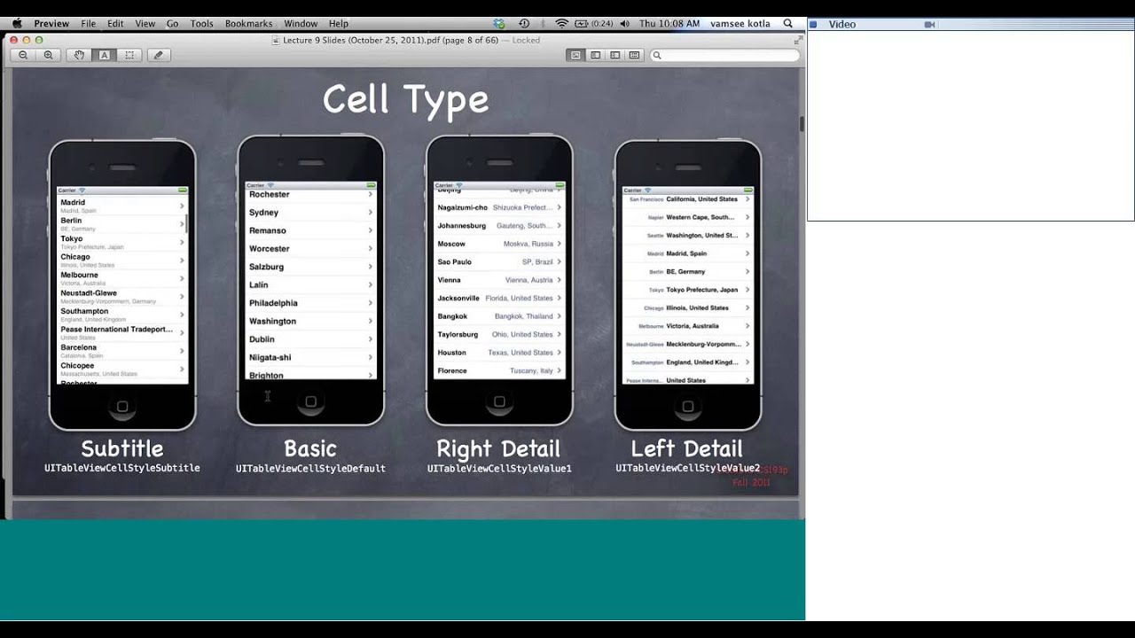
Task: Open Spotlight search magnifier
Action: point(788,24)
